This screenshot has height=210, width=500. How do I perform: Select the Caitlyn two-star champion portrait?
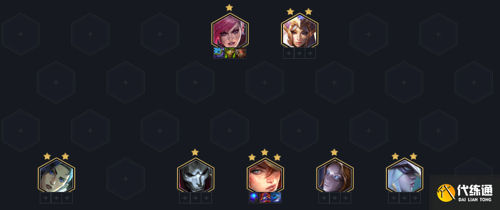click(57, 176)
